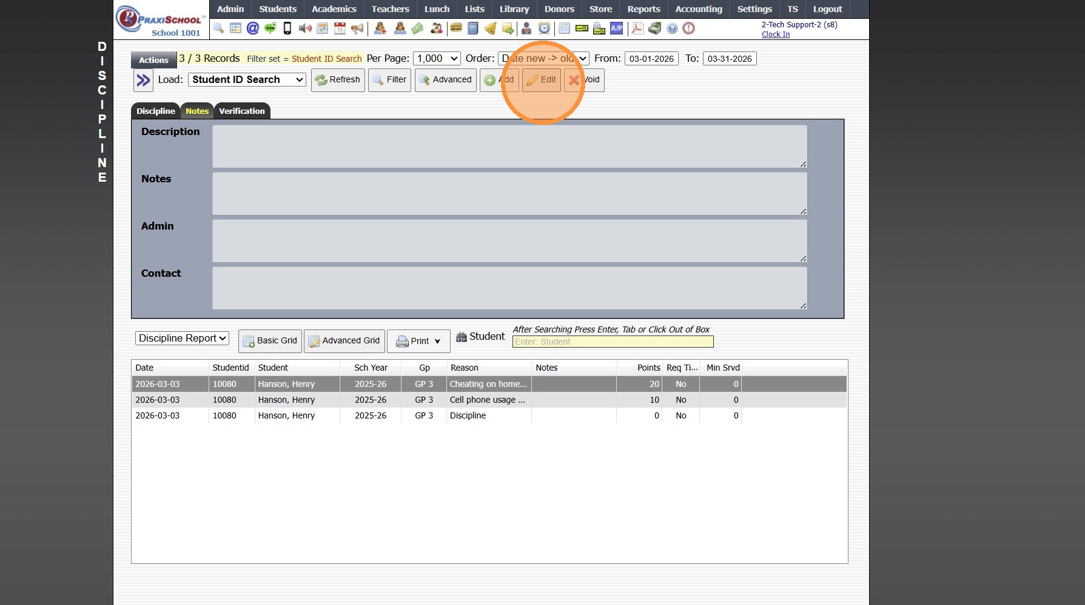Click the PDF document icon

pos(637,28)
